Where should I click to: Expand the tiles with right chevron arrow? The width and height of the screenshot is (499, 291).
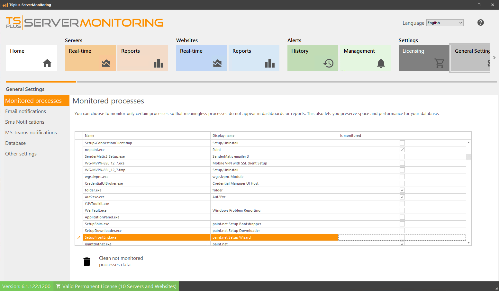tap(494, 58)
